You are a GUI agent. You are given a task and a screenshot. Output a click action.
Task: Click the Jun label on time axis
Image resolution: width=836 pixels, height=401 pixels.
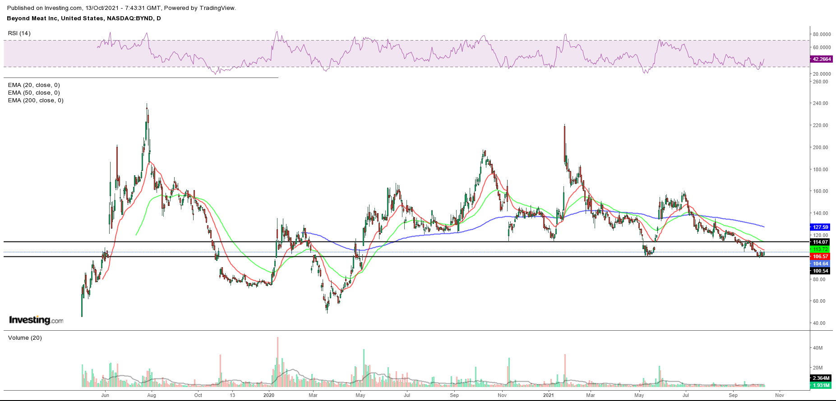pyautogui.click(x=105, y=395)
